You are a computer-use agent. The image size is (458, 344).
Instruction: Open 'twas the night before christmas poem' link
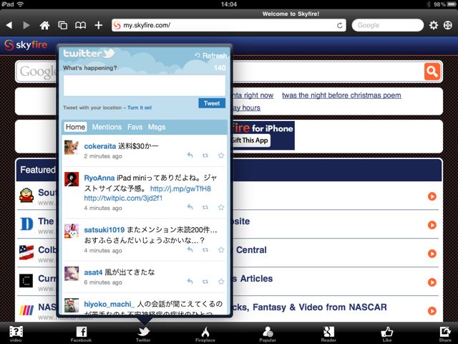point(341,95)
